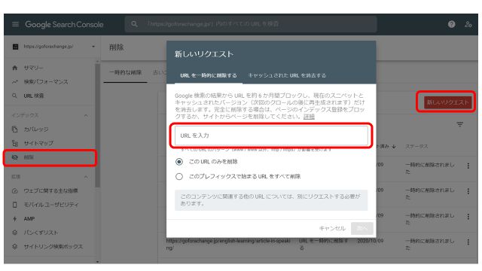The image size is (482, 271).
Task: Collapse the インデックス sidebar section
Action: tap(86, 115)
